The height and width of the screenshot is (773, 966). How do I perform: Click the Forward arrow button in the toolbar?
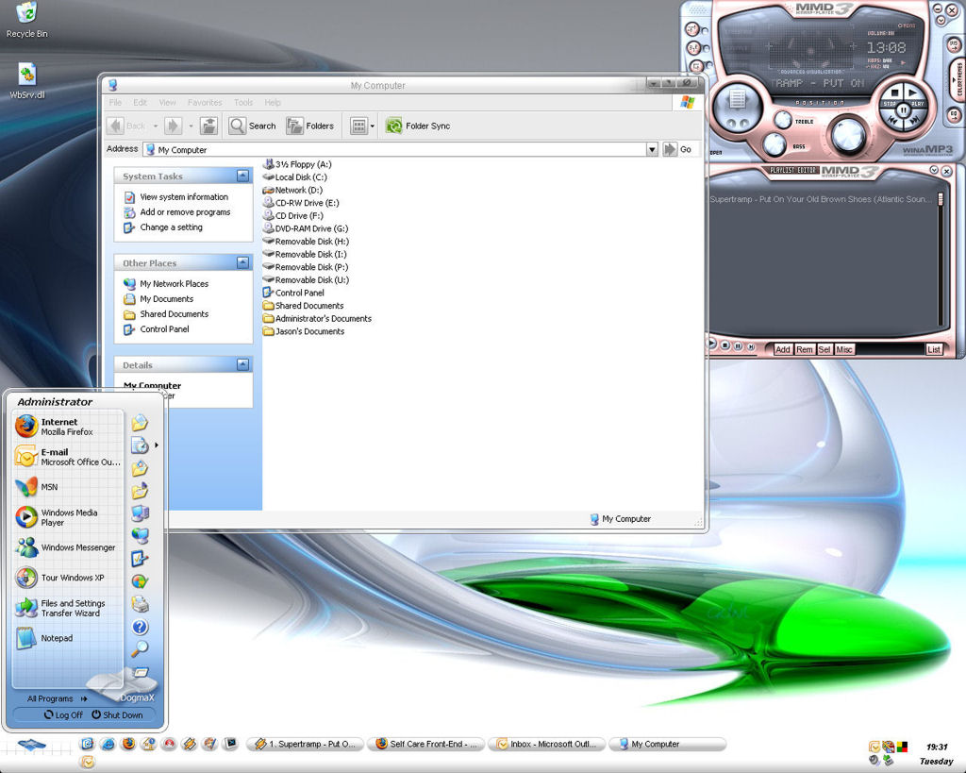click(174, 126)
